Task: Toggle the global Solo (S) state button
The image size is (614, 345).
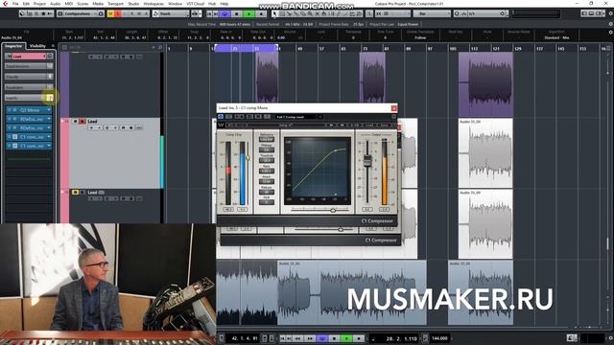Action: 117,13
